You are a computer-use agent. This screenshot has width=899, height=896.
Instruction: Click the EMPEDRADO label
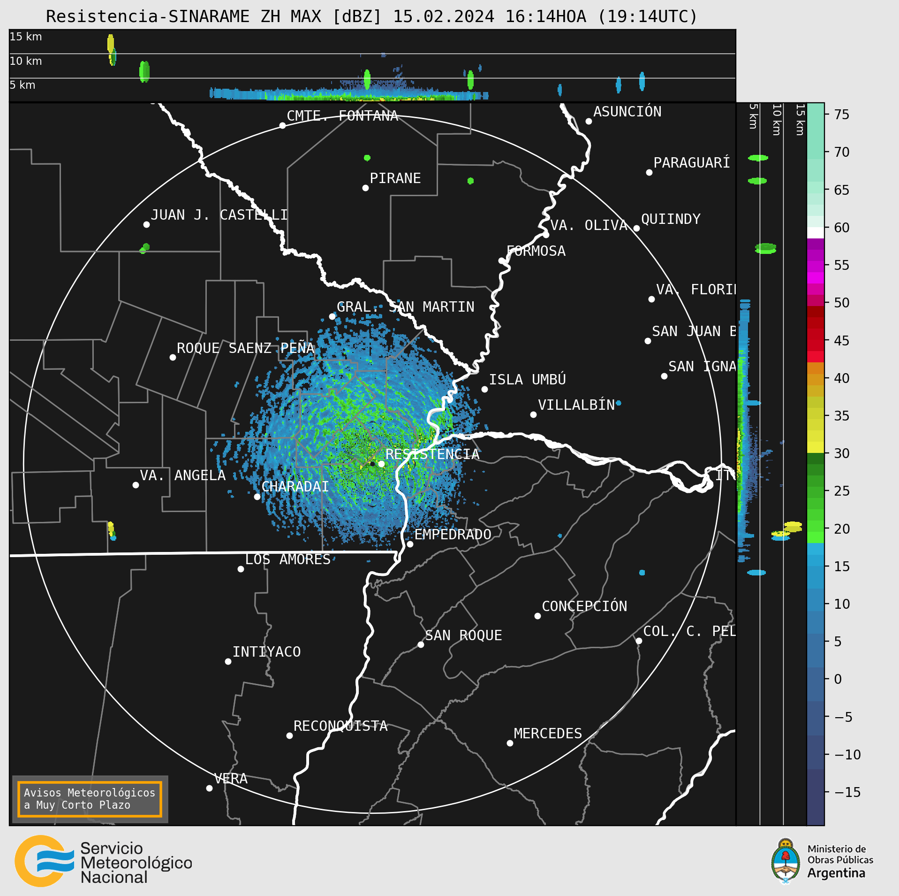(453, 535)
